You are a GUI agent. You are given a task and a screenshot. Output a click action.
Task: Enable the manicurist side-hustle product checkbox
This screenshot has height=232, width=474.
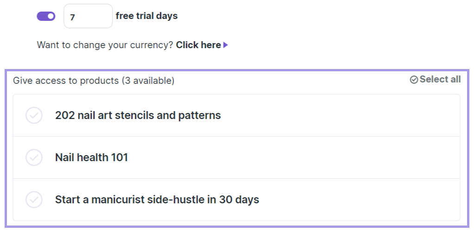(34, 200)
